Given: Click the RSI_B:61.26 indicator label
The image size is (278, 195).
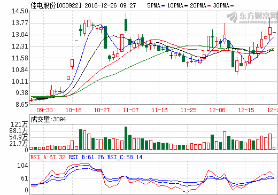Looking at the screenshot, I should tap(86, 157).
